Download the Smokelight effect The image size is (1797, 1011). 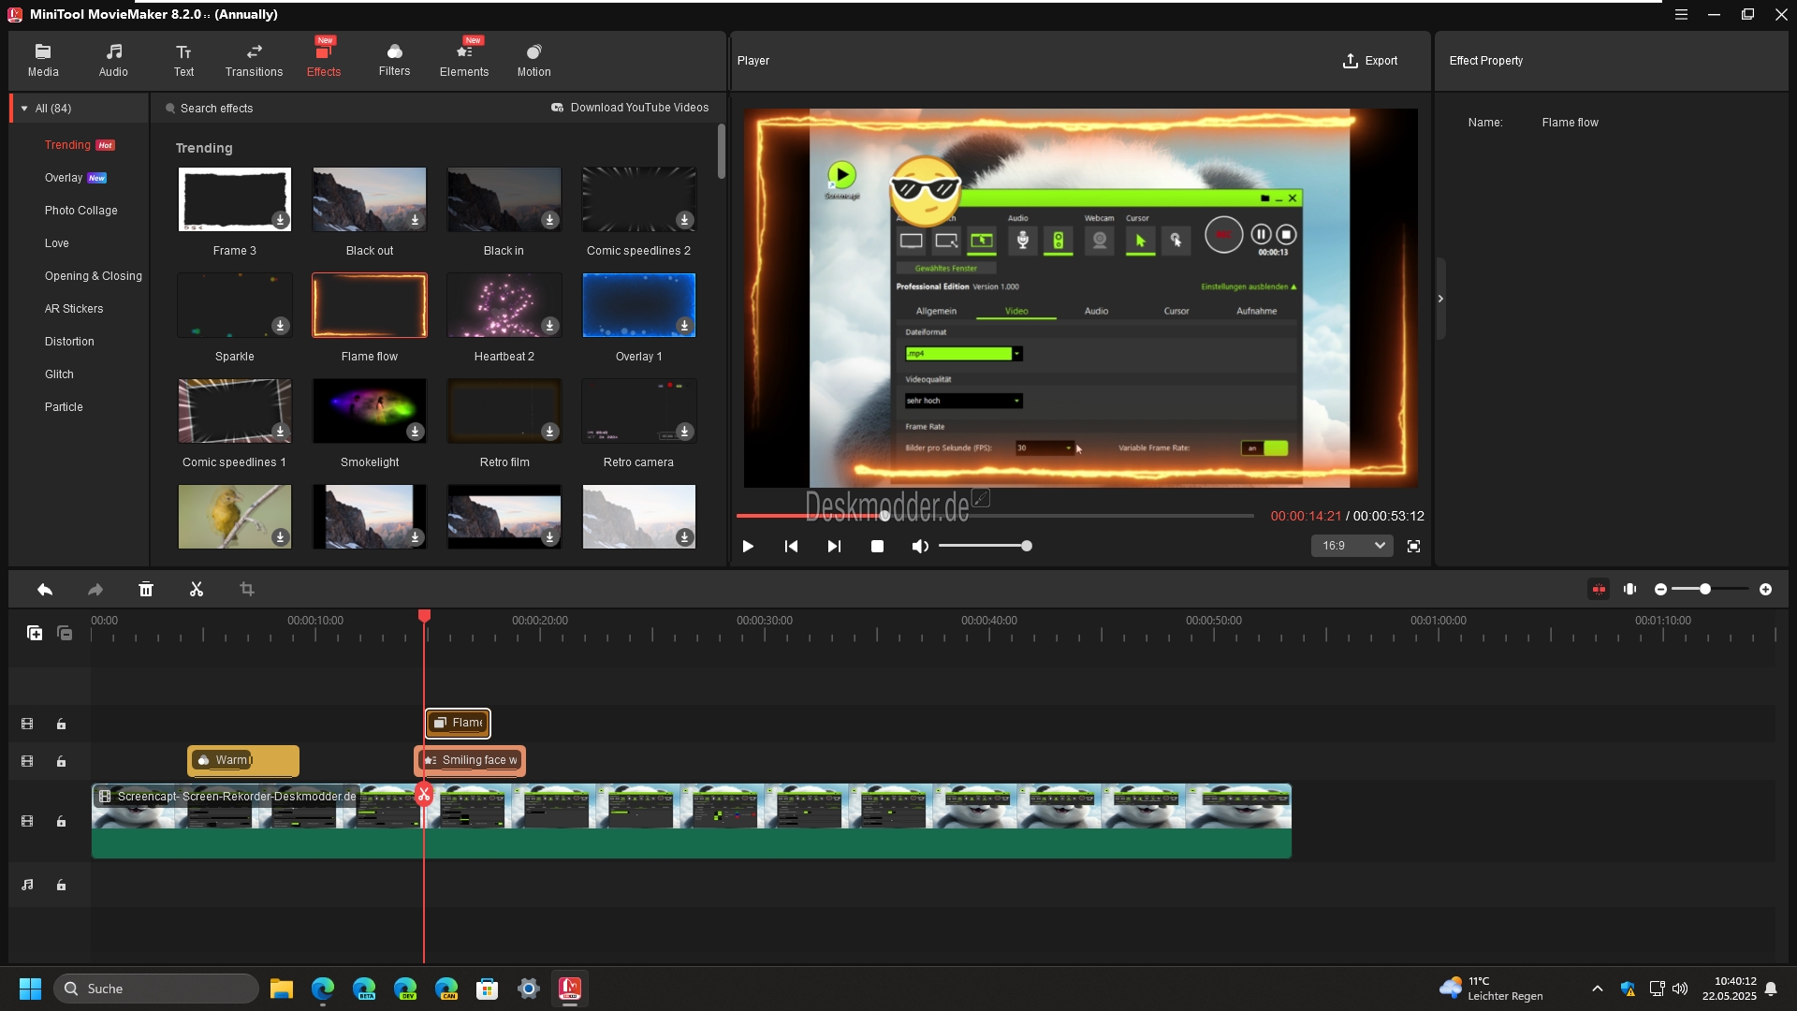click(415, 432)
